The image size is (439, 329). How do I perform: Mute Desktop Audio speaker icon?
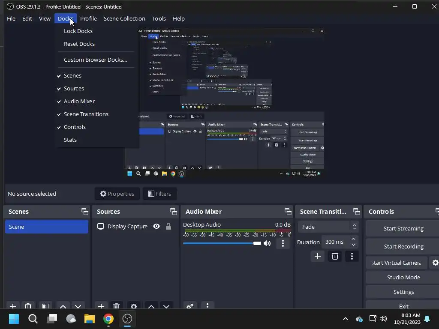267,243
